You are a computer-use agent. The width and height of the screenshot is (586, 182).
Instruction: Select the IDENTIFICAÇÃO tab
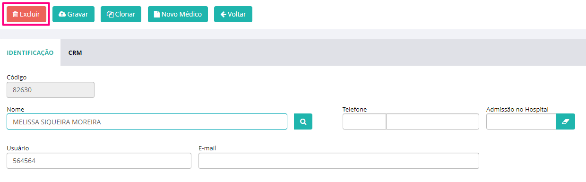30,53
